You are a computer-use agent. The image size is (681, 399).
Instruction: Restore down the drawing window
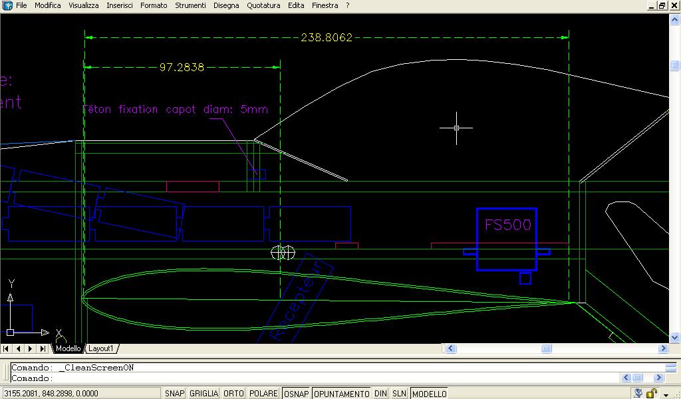(662, 5)
